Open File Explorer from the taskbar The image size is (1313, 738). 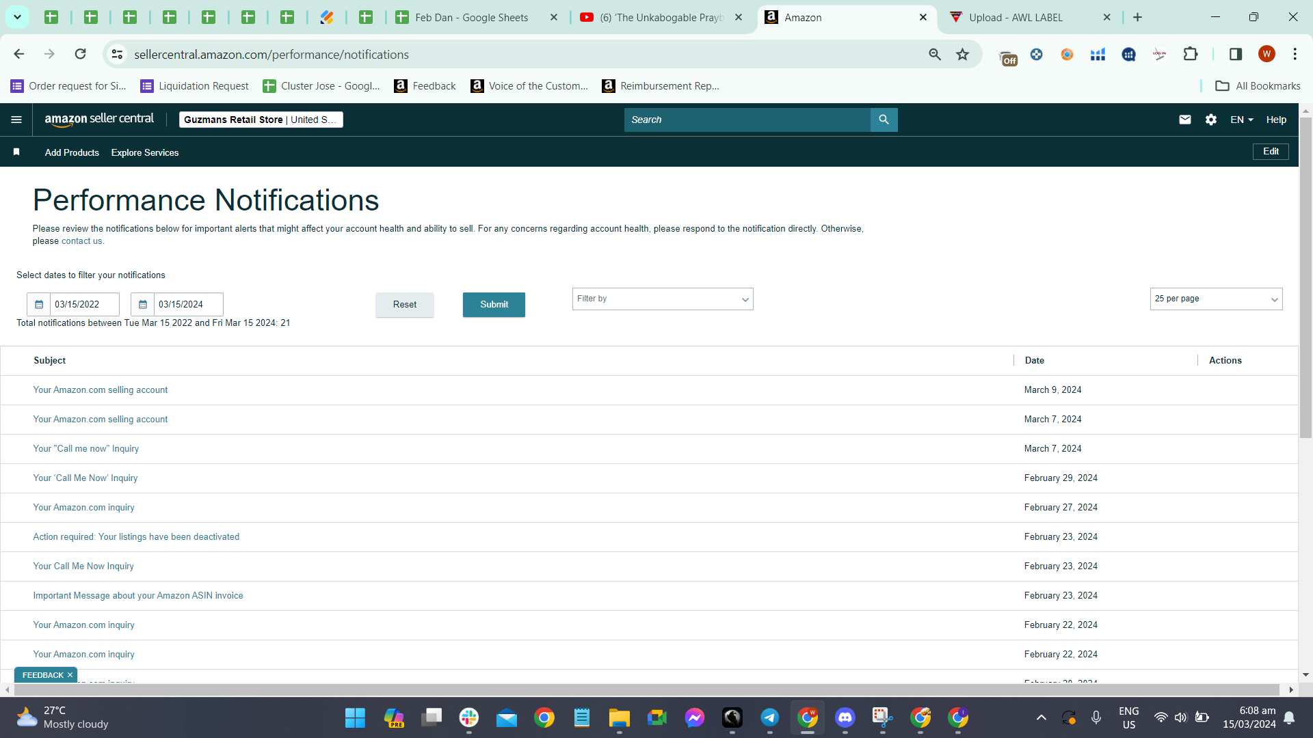(620, 718)
